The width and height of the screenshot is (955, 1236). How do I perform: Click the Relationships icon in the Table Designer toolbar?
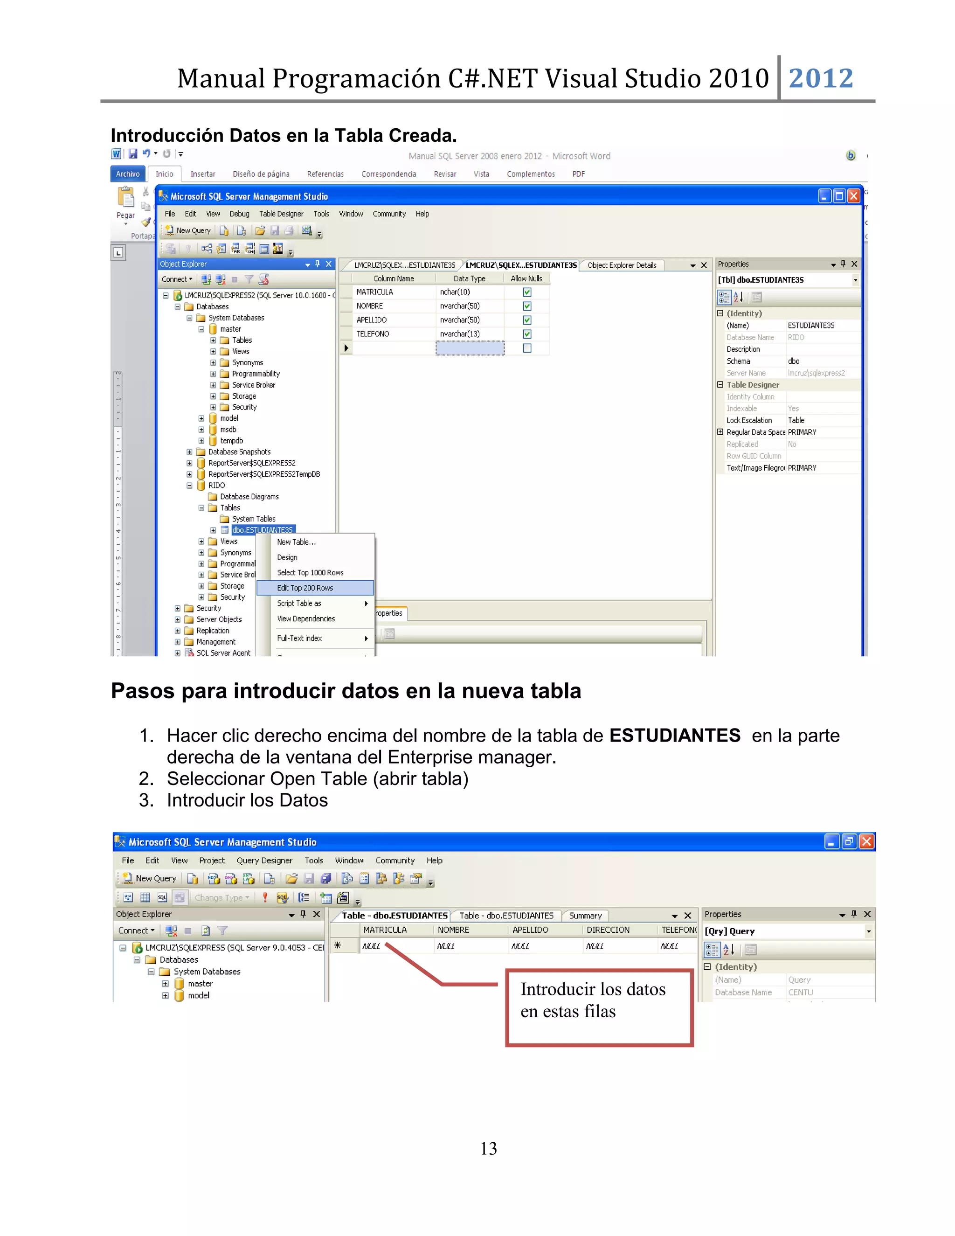click(x=207, y=249)
